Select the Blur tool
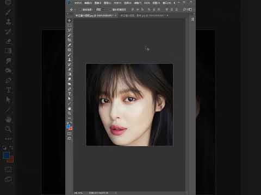This screenshot has width=261, height=195. pyautogui.click(x=69, y=79)
